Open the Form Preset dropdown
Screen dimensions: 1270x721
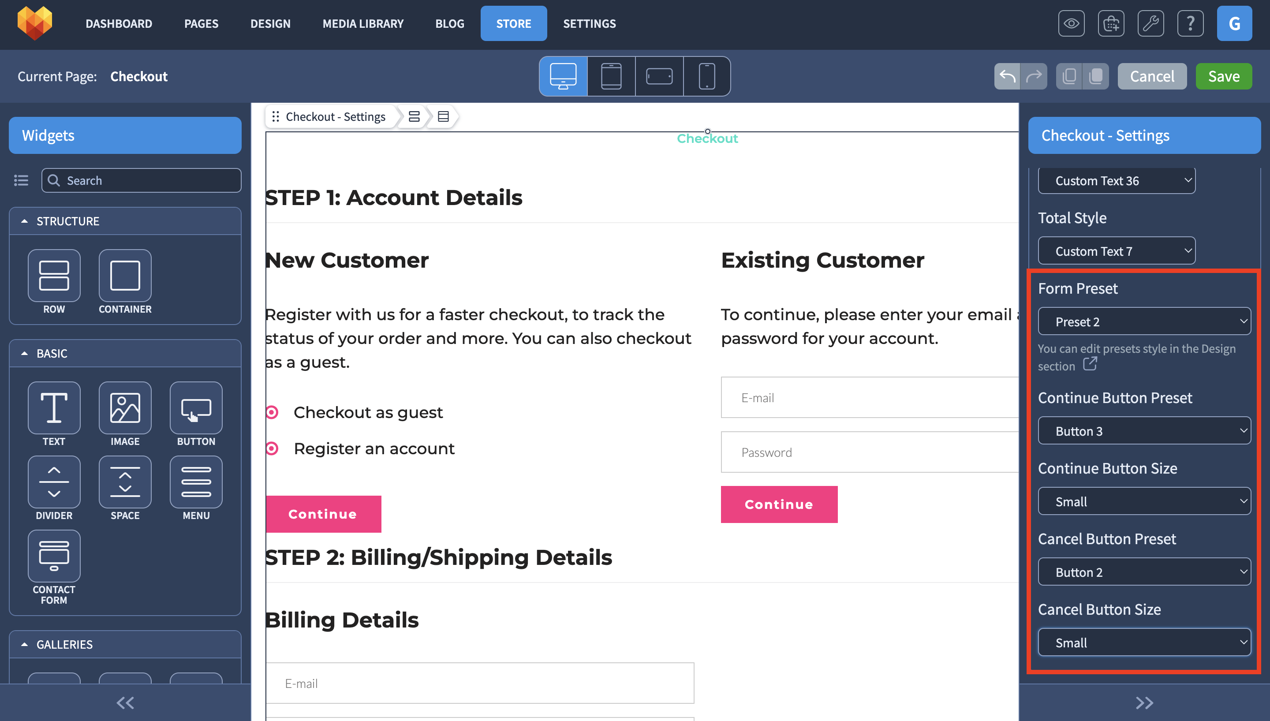point(1144,321)
